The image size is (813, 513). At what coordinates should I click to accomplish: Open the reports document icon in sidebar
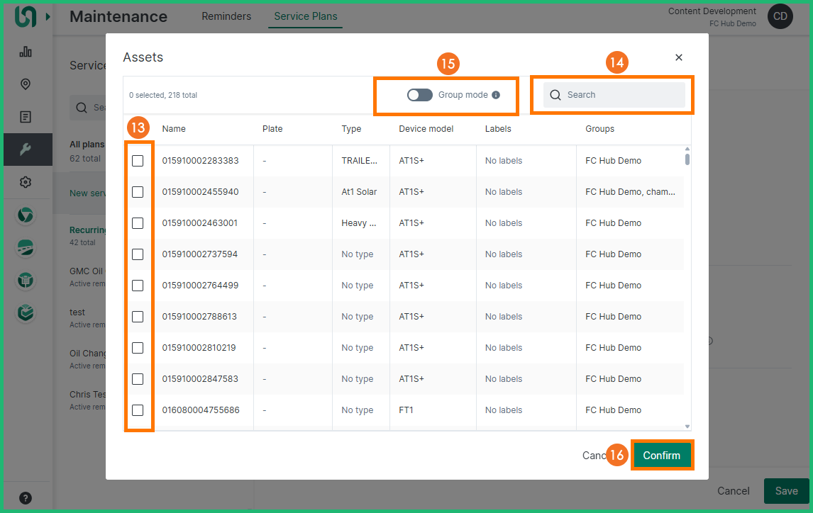pyautogui.click(x=26, y=117)
